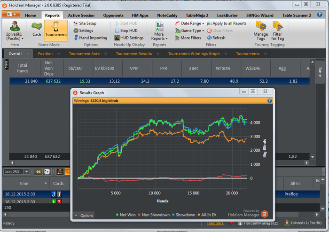Open the help icon in the ribbon
The image size is (329, 232).
click(x=320, y=15)
